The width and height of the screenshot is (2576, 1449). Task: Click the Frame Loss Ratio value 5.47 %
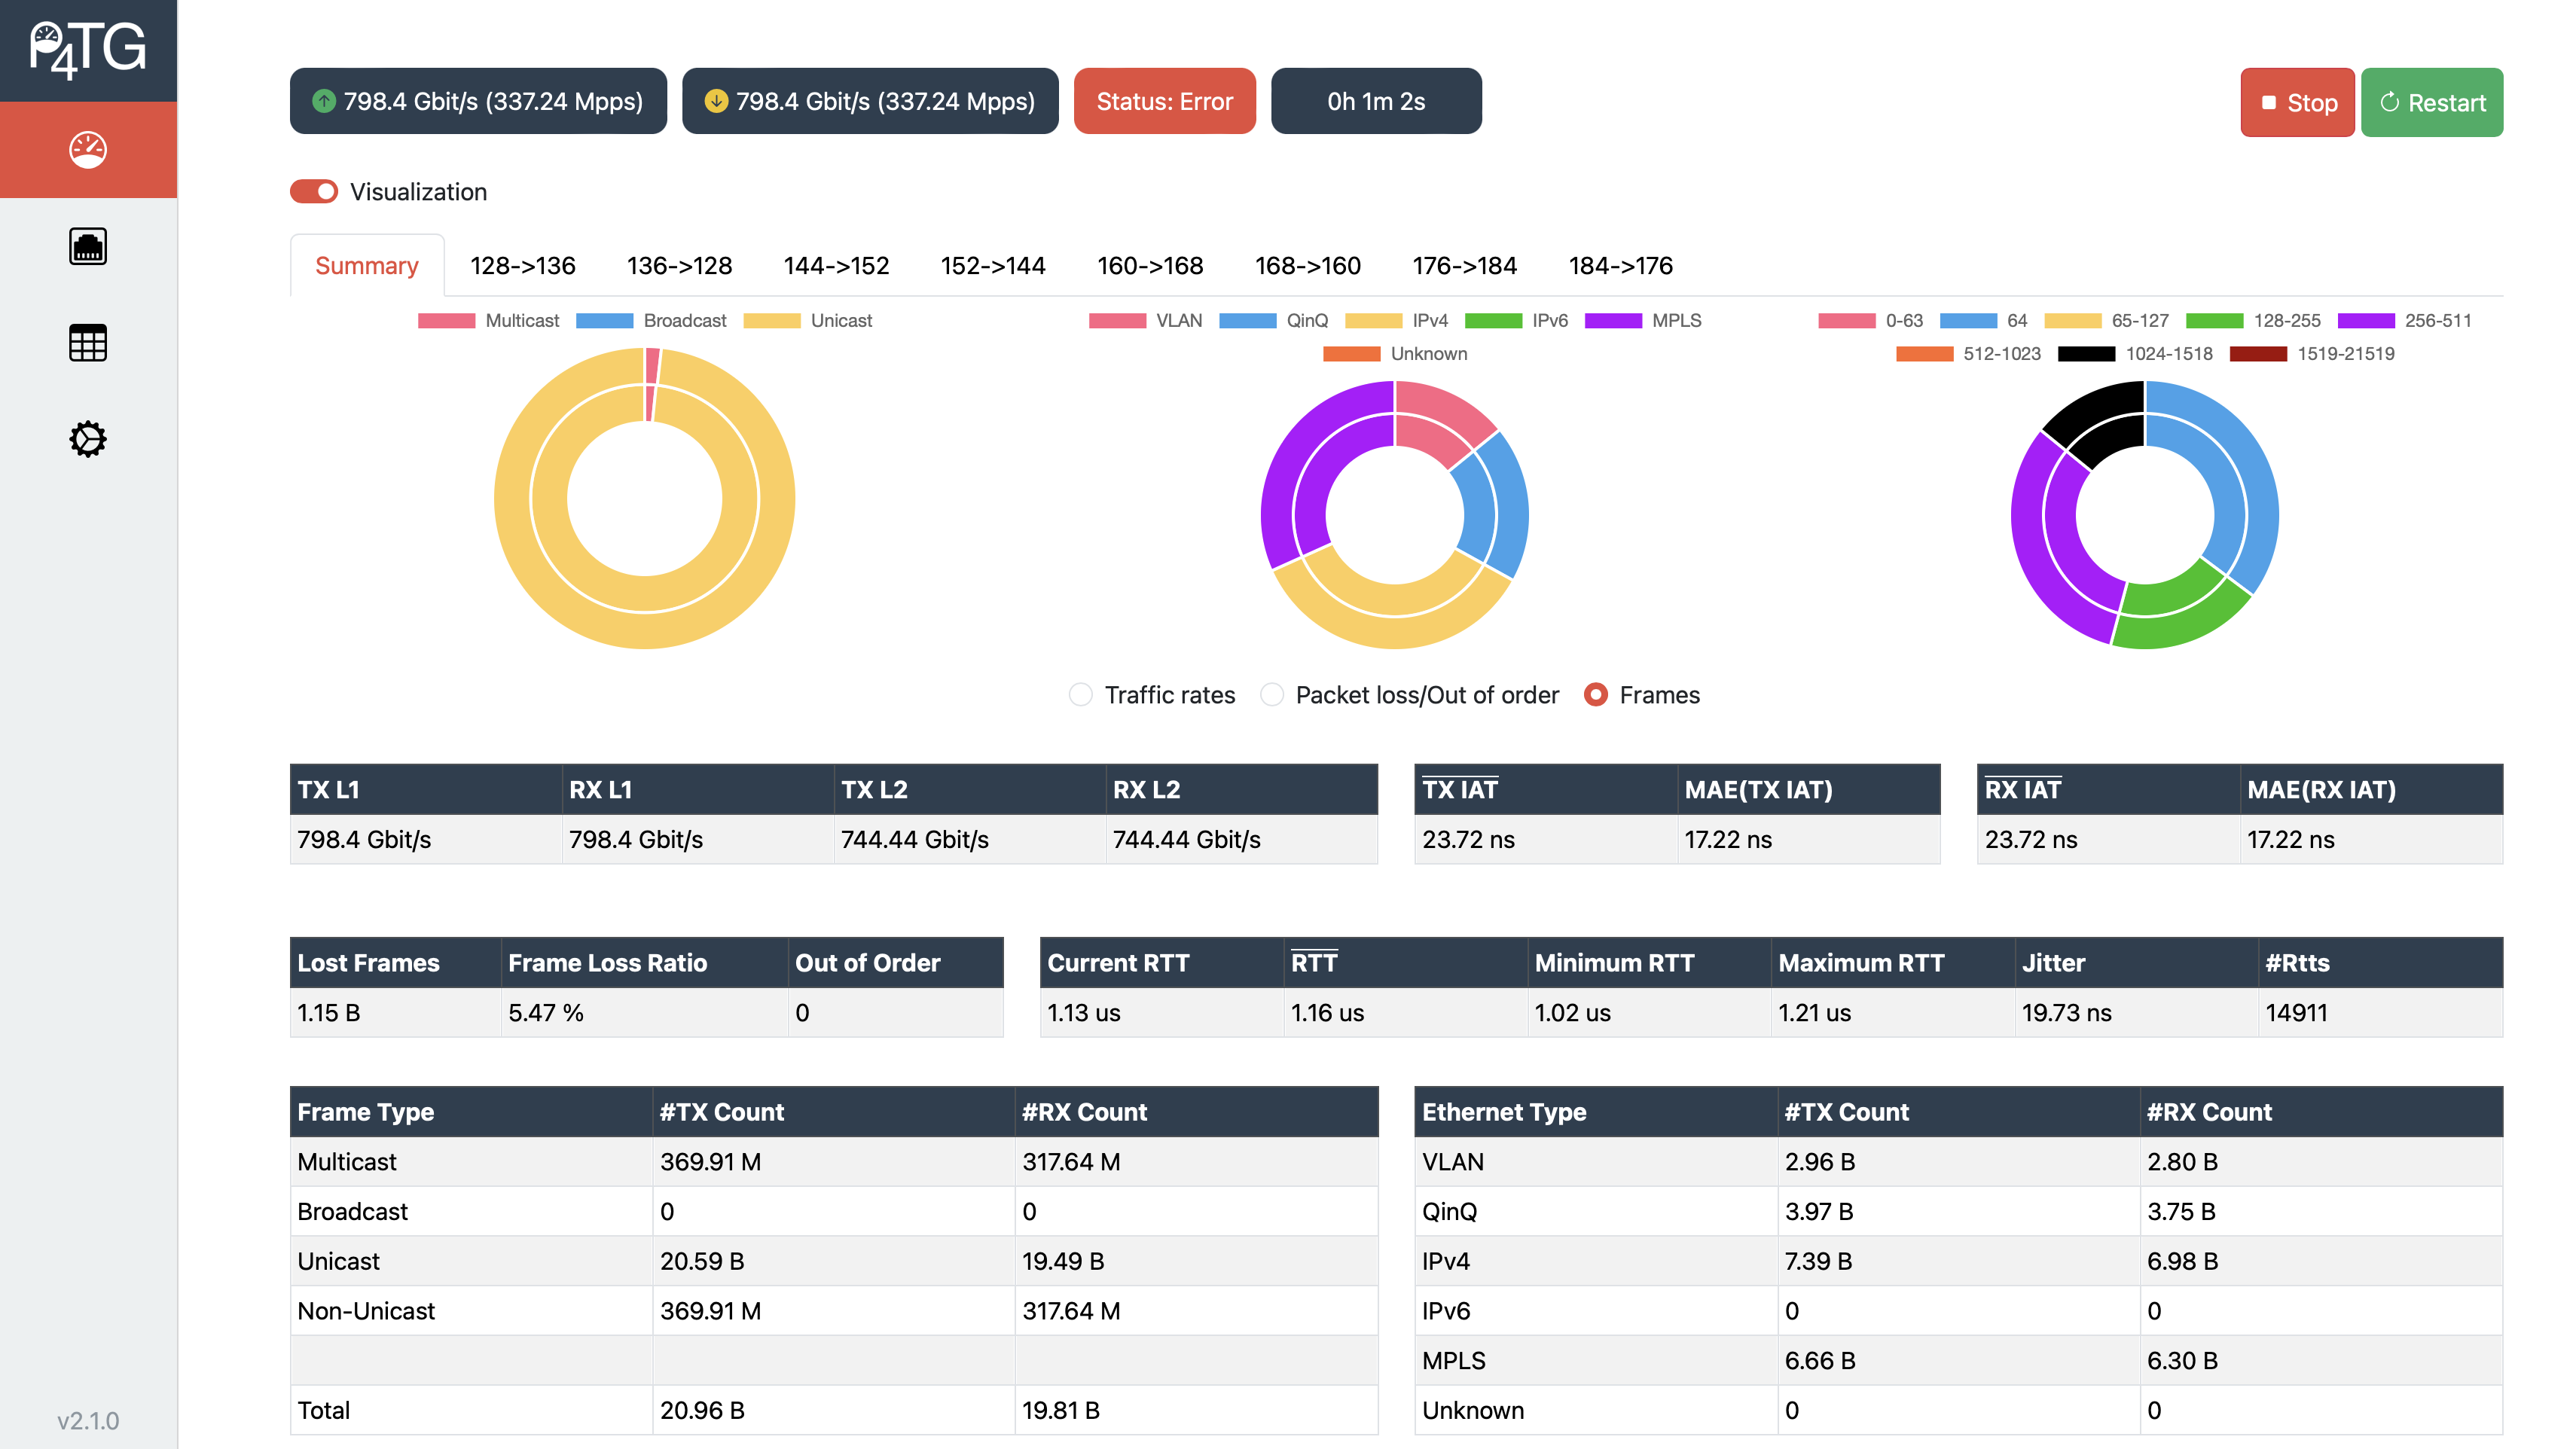(x=546, y=1012)
